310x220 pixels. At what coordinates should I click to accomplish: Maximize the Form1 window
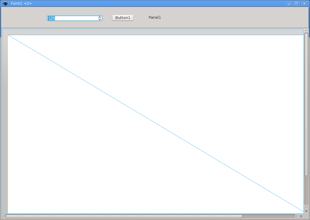(x=297, y=4)
